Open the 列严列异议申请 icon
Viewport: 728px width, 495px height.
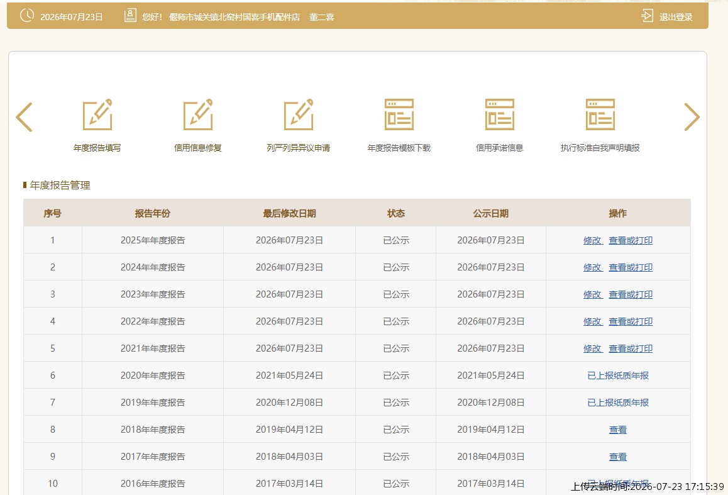click(299, 114)
